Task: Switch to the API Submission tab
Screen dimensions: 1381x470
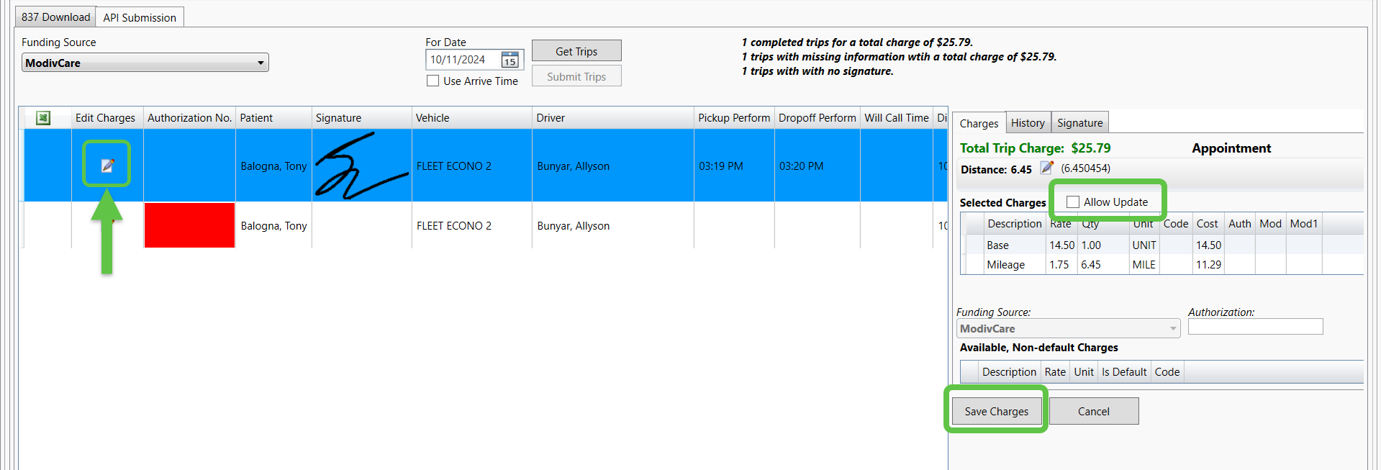Action: [140, 17]
